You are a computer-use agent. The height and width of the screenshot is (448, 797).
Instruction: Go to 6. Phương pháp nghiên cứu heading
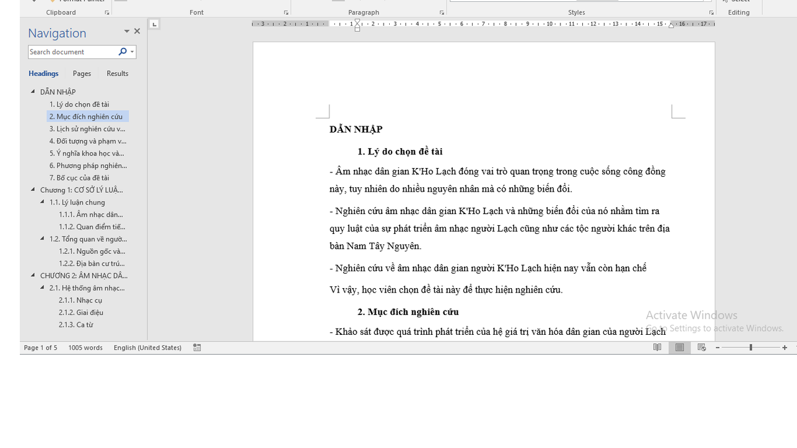coord(88,166)
